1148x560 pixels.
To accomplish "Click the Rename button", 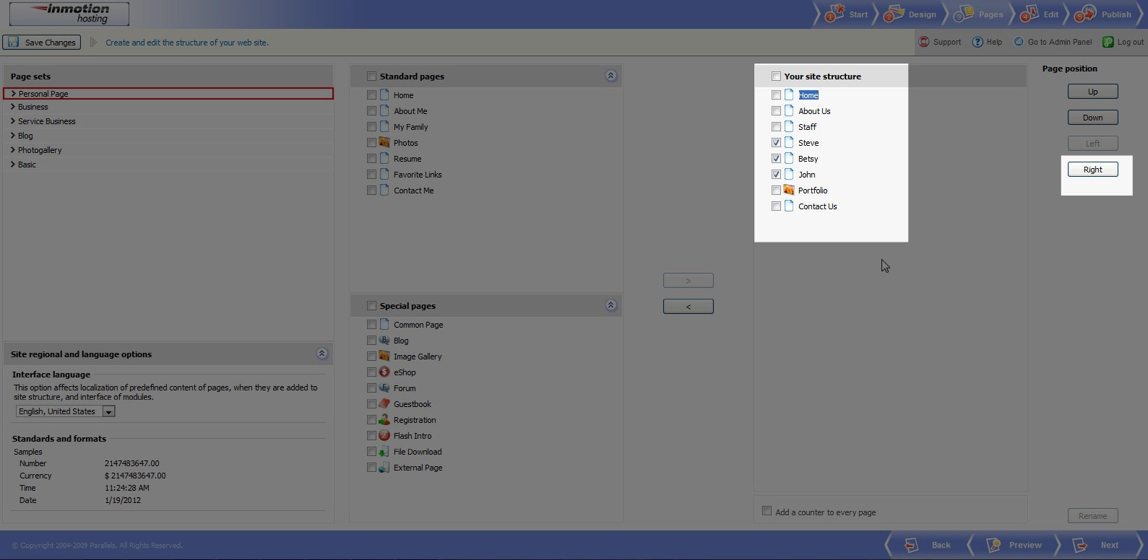I will pyautogui.click(x=1093, y=516).
